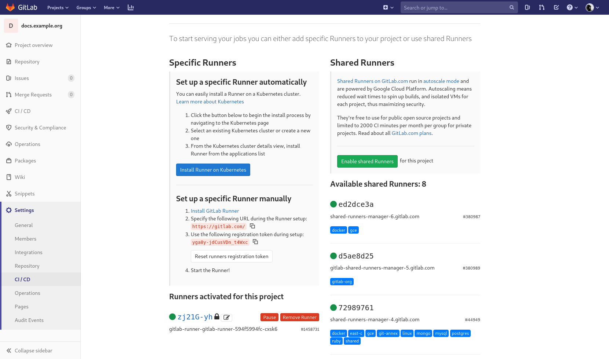Click the postgres tag label
The height and width of the screenshot is (359, 609).
click(x=460, y=333)
